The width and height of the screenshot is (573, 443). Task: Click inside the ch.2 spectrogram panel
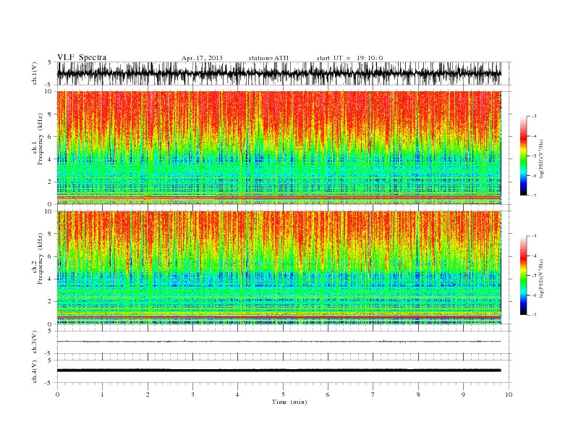pos(279,267)
